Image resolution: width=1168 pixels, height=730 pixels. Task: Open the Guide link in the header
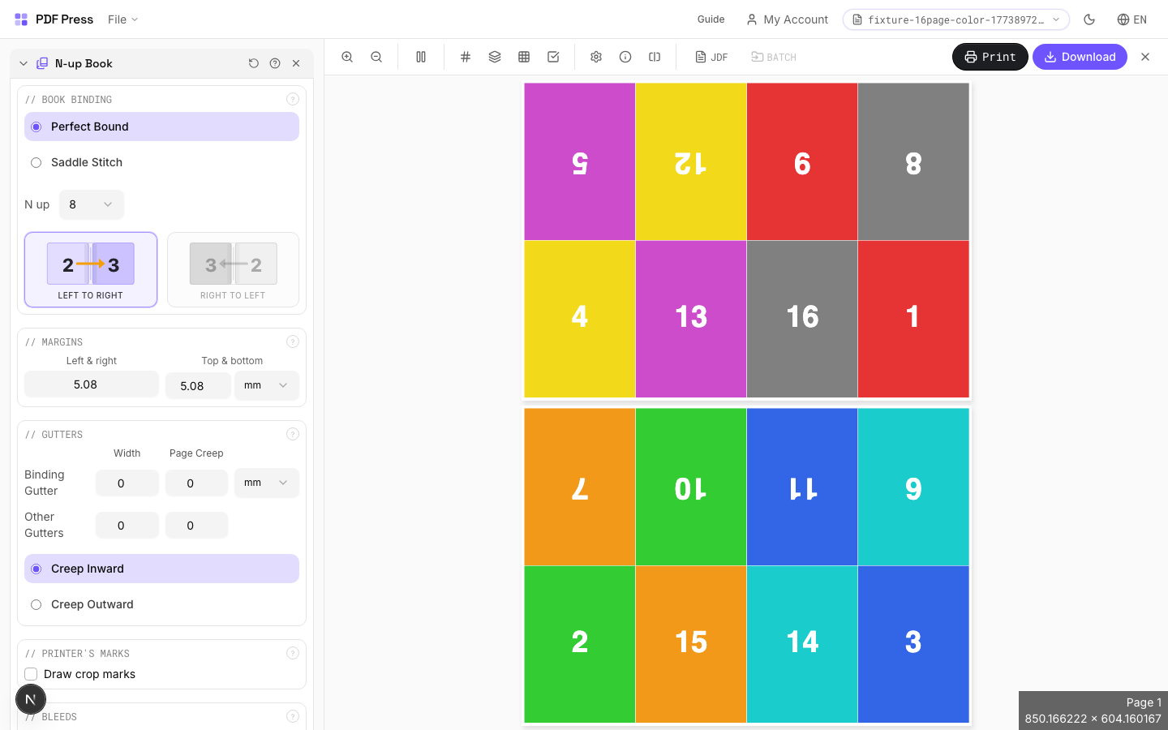coord(711,19)
